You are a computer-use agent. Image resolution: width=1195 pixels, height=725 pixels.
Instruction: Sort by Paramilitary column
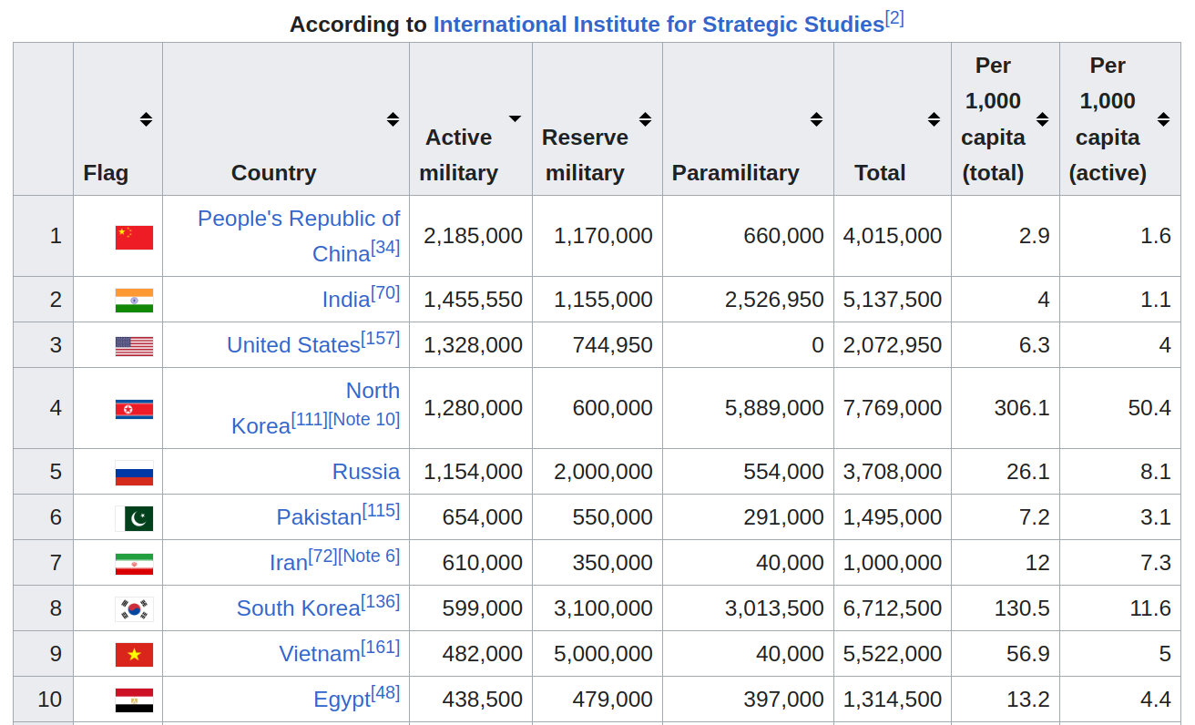[x=817, y=119]
